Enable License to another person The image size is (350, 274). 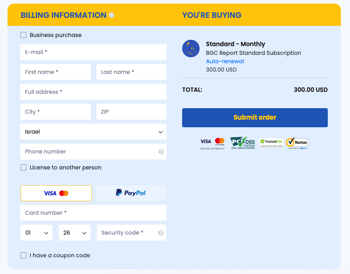(23, 167)
